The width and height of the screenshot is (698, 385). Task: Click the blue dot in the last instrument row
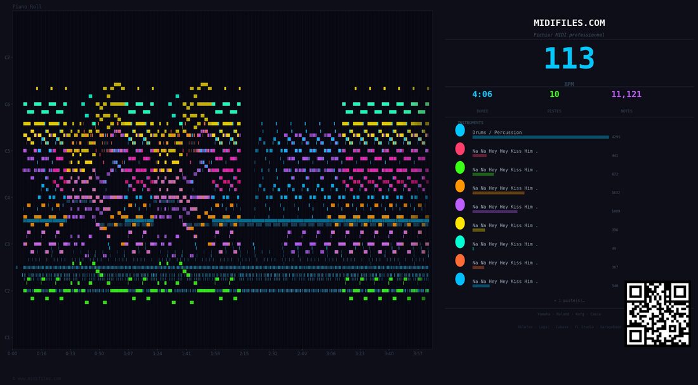coord(460,279)
